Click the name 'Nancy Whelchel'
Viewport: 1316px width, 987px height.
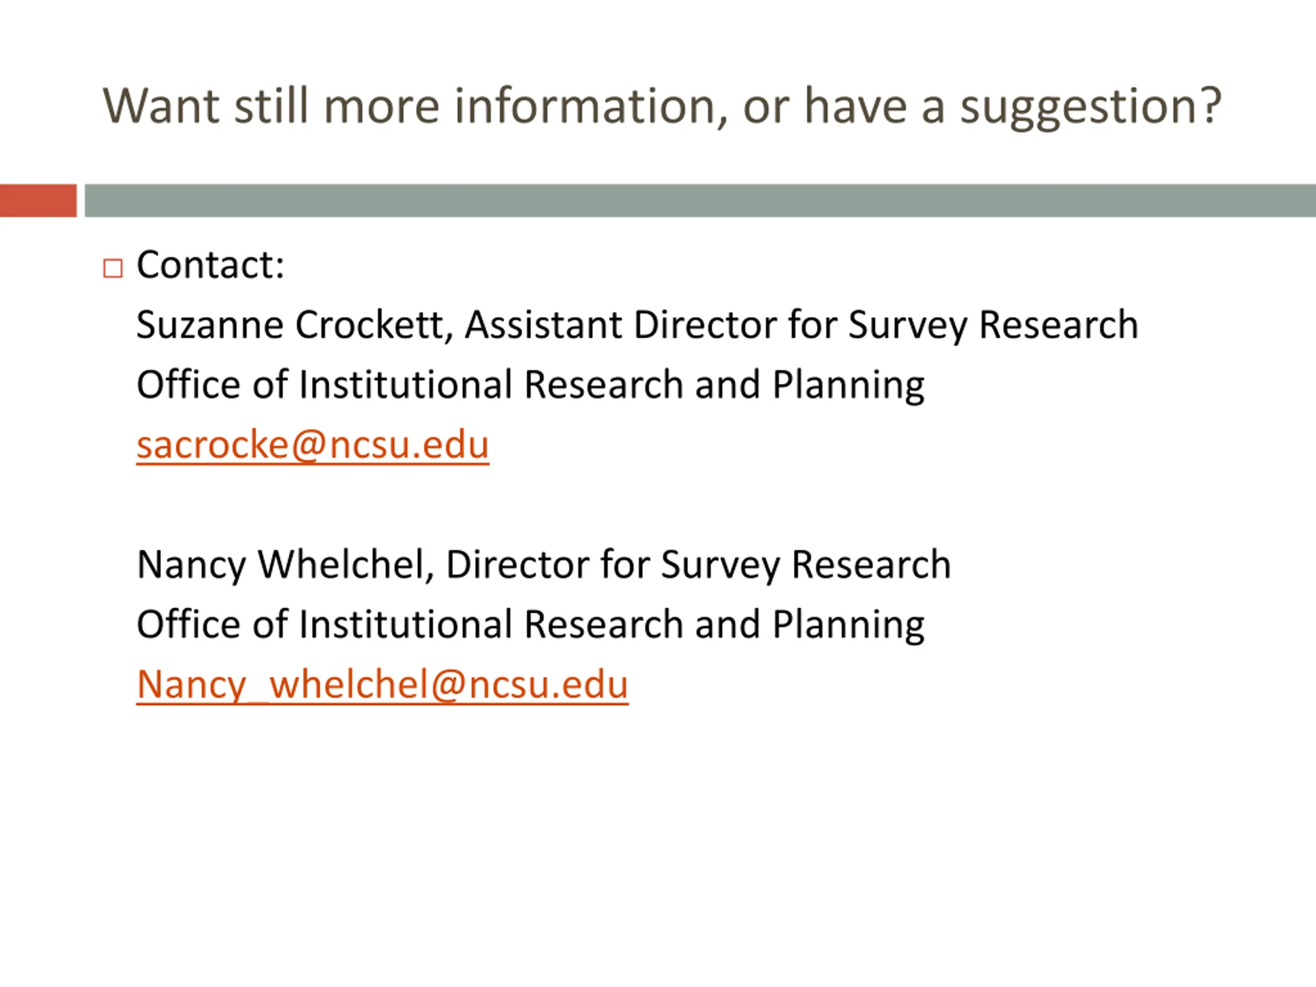[x=285, y=564]
